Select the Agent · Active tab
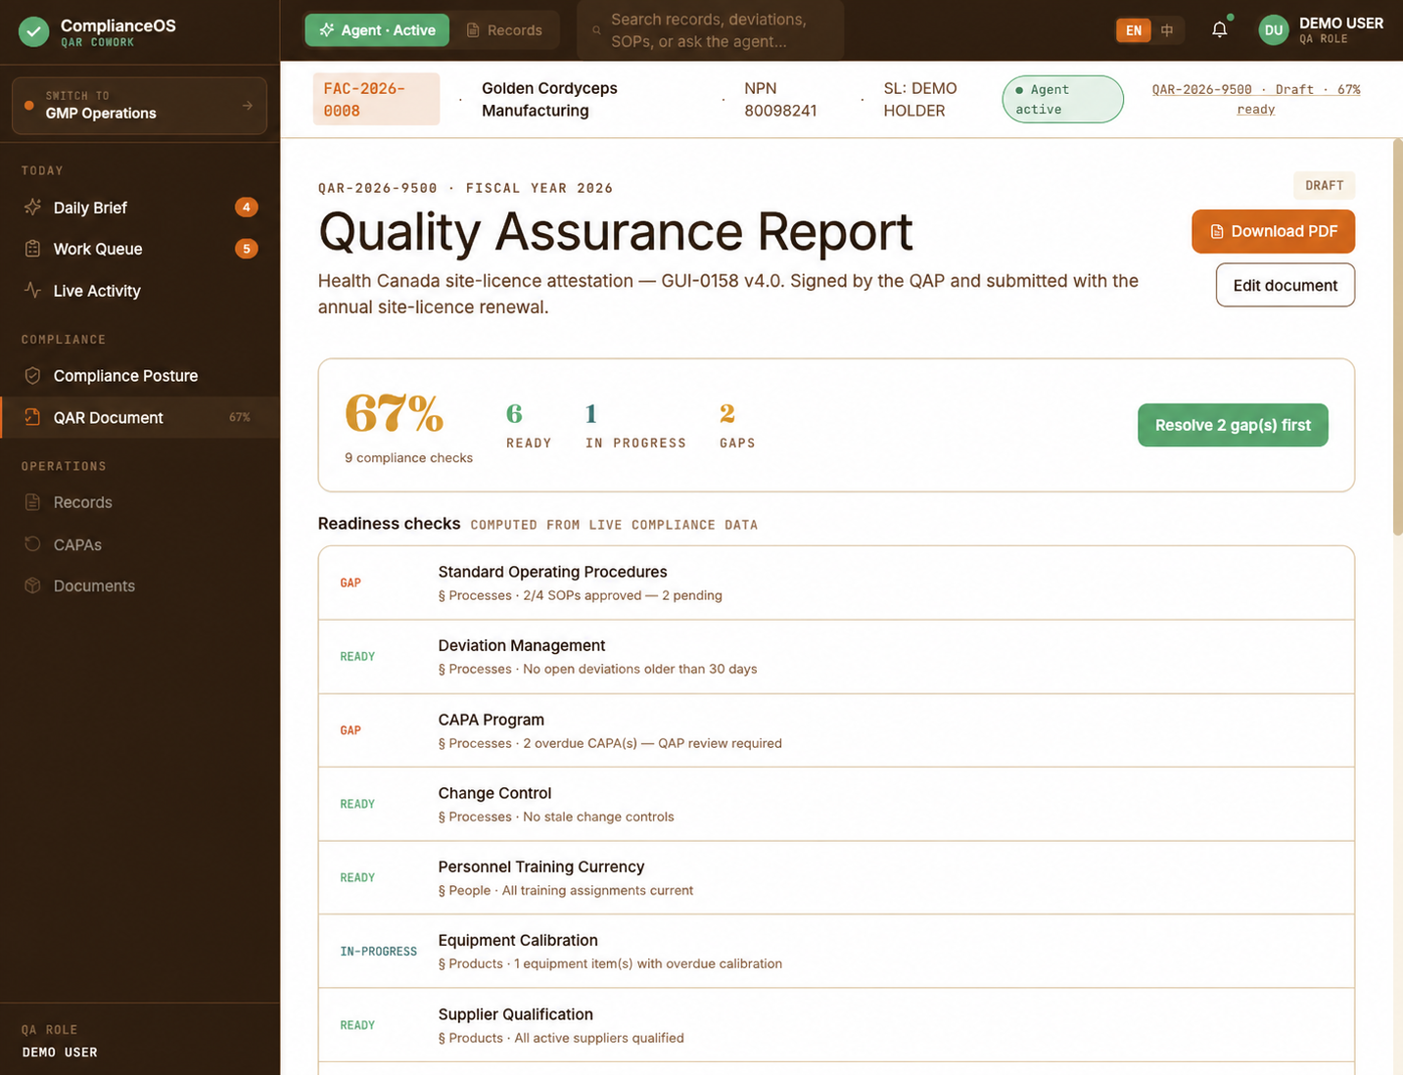 tap(377, 30)
